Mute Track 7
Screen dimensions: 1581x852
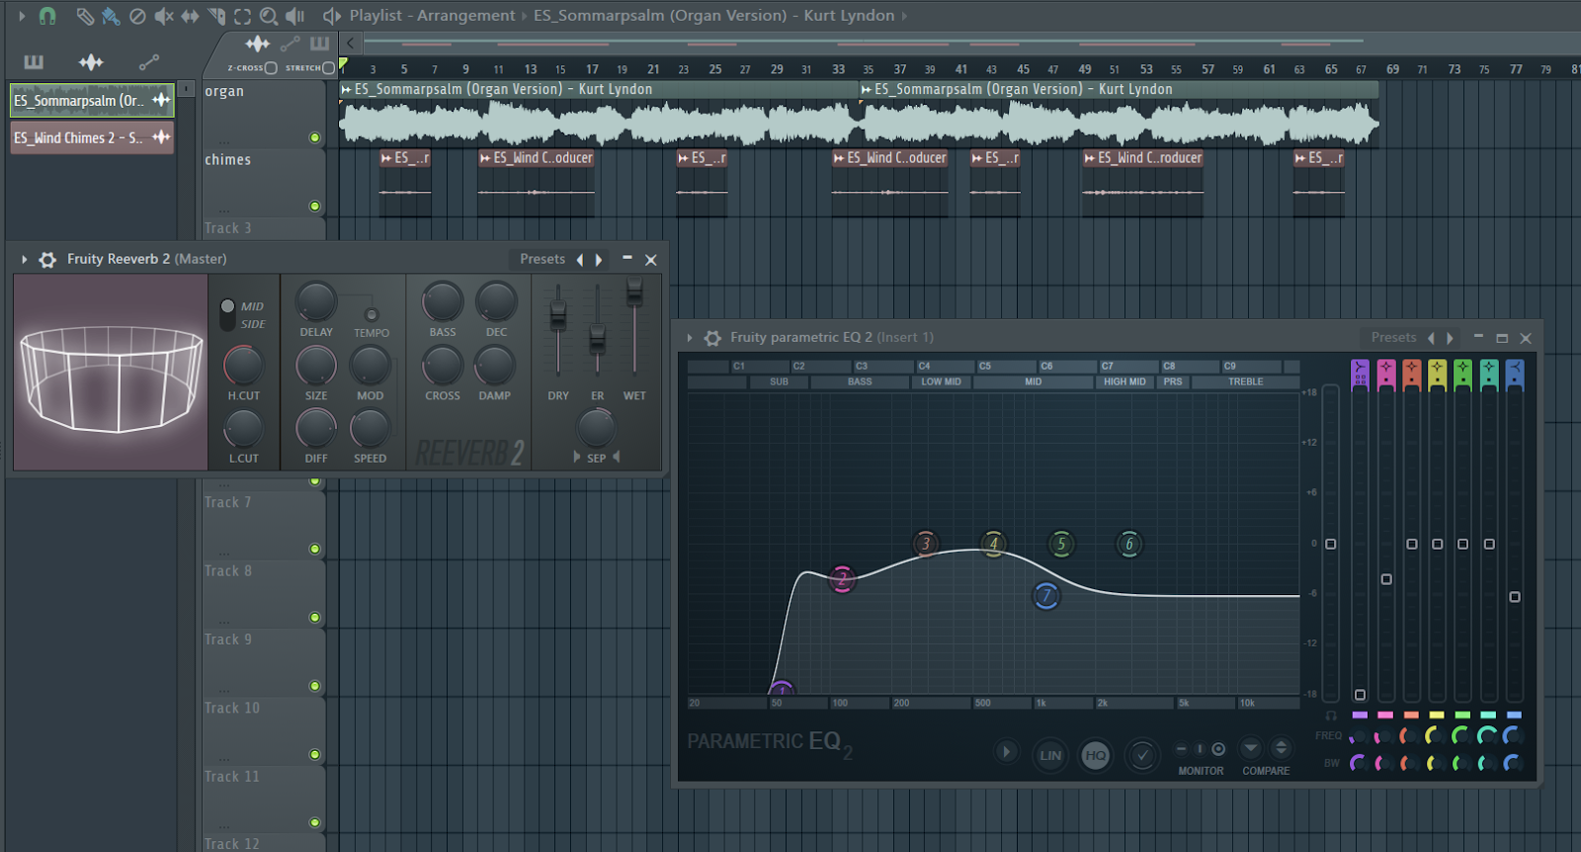click(x=314, y=549)
